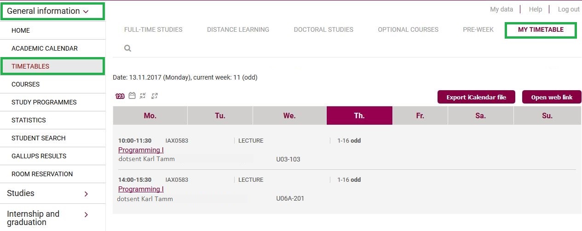Open the 14:00 Programming I course link
This screenshot has width=582, height=231.
click(x=141, y=189)
